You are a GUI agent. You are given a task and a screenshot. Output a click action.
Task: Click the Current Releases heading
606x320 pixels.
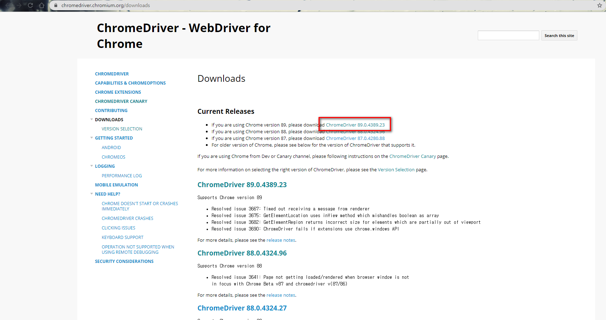pyautogui.click(x=226, y=111)
